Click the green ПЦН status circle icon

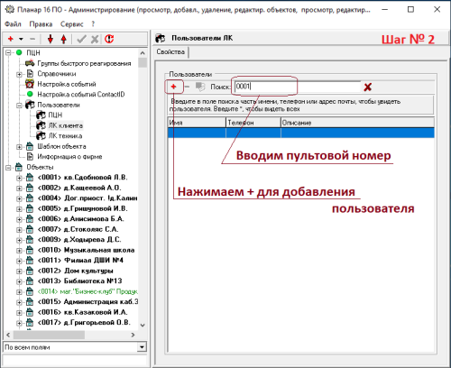pyautogui.click(x=19, y=52)
